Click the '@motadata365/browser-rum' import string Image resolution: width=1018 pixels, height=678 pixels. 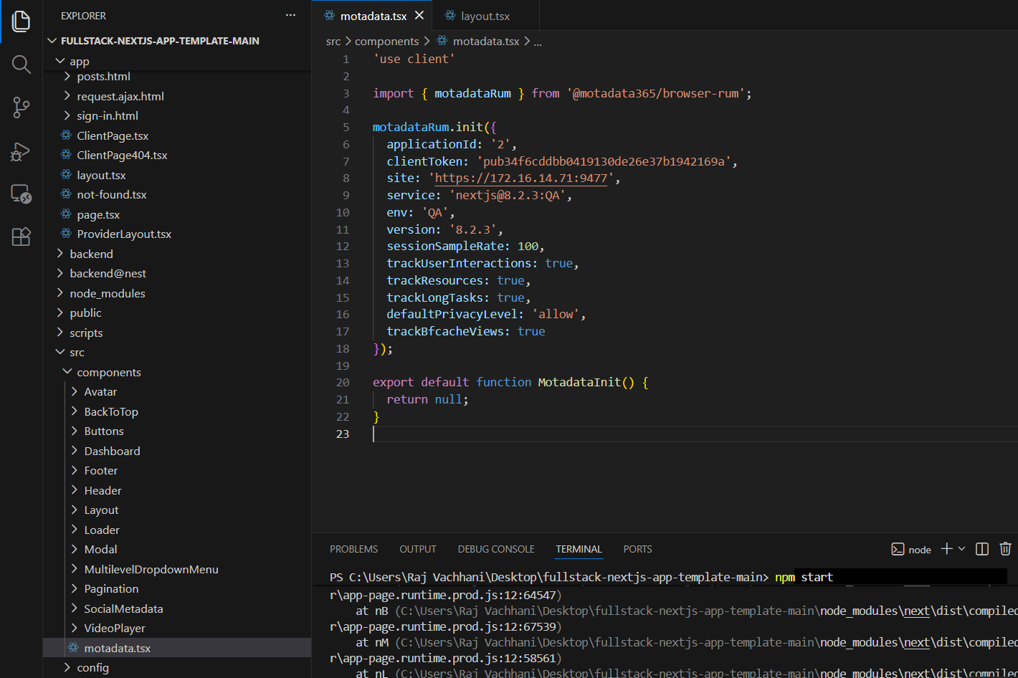coord(656,93)
